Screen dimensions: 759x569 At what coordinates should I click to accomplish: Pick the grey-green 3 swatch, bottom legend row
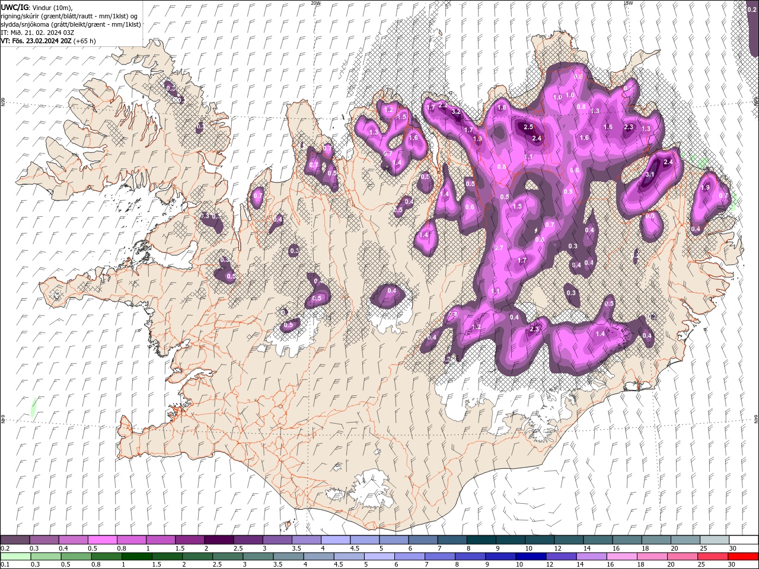(x=258, y=557)
